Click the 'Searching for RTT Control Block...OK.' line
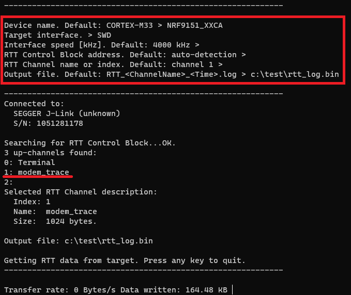 pyautogui.click(x=90, y=143)
